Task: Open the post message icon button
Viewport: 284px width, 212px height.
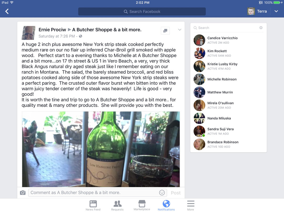Action: coord(165,31)
